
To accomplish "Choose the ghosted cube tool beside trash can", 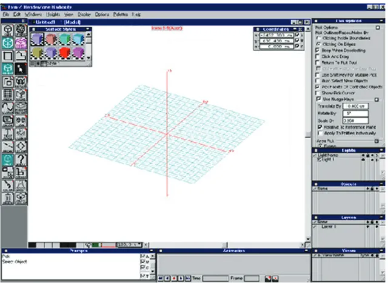I will [x=21, y=198].
